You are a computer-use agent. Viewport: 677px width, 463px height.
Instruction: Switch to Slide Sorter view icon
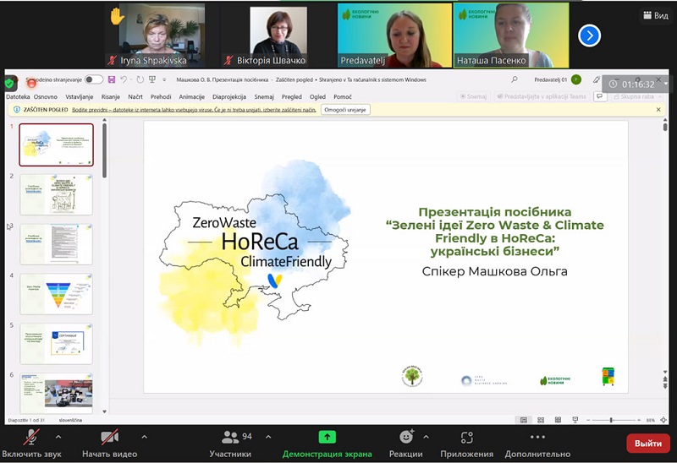541,420
